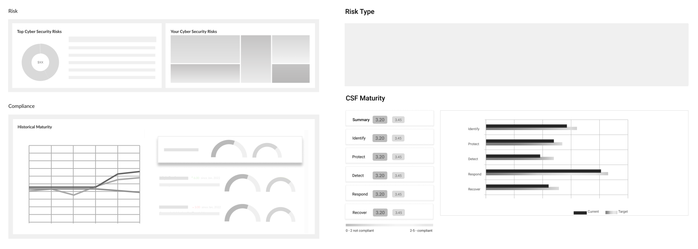This screenshot has width=698, height=249.
Task: Click the 3.45 target badge beside Recover
Action: (399, 213)
